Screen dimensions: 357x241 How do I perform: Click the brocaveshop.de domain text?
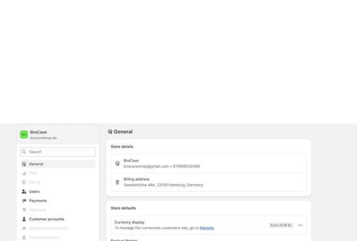click(x=44, y=138)
